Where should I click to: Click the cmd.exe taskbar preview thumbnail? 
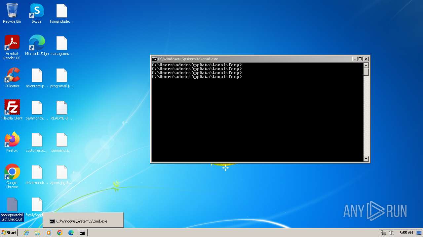[x=83, y=220]
